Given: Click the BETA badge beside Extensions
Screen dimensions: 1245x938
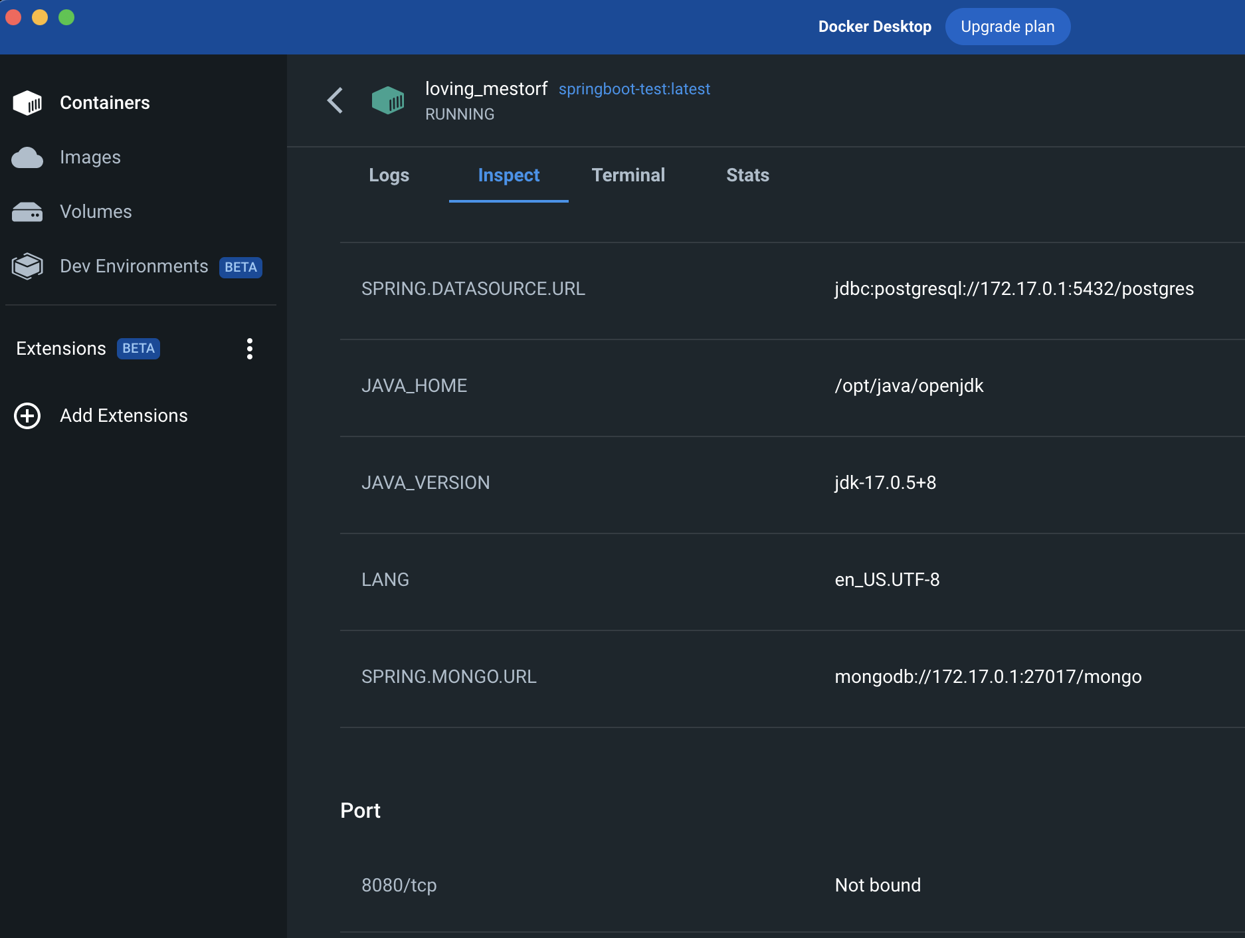Looking at the screenshot, I should tap(138, 349).
